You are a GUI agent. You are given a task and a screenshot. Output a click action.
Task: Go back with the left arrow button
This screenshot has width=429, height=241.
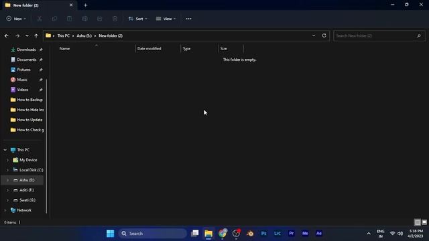click(6, 35)
